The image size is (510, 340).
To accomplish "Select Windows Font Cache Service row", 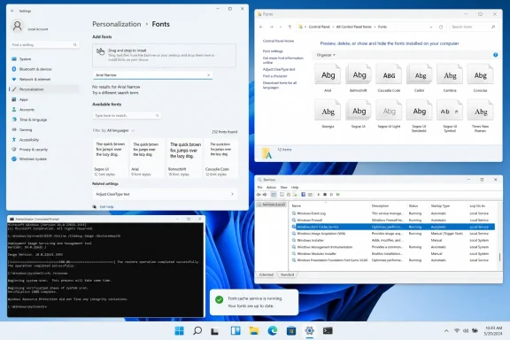I will (x=393, y=227).
